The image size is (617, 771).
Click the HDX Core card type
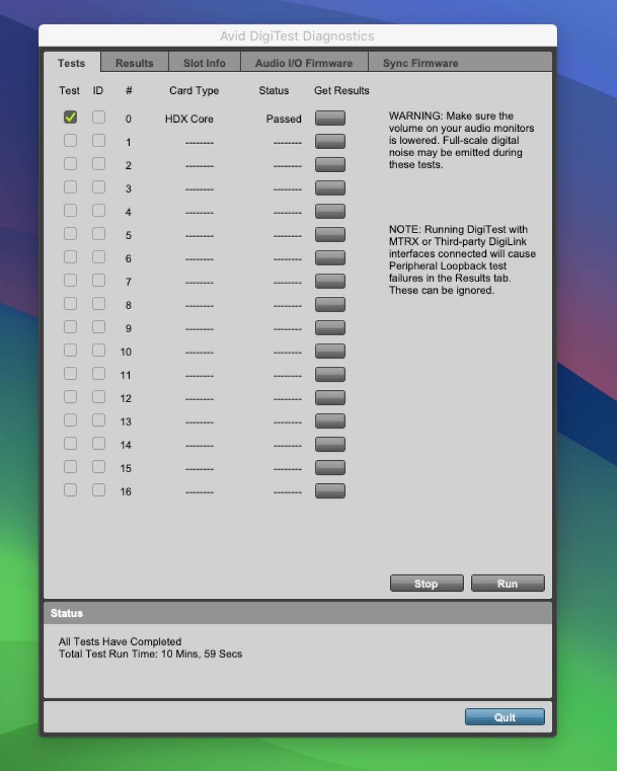189,119
